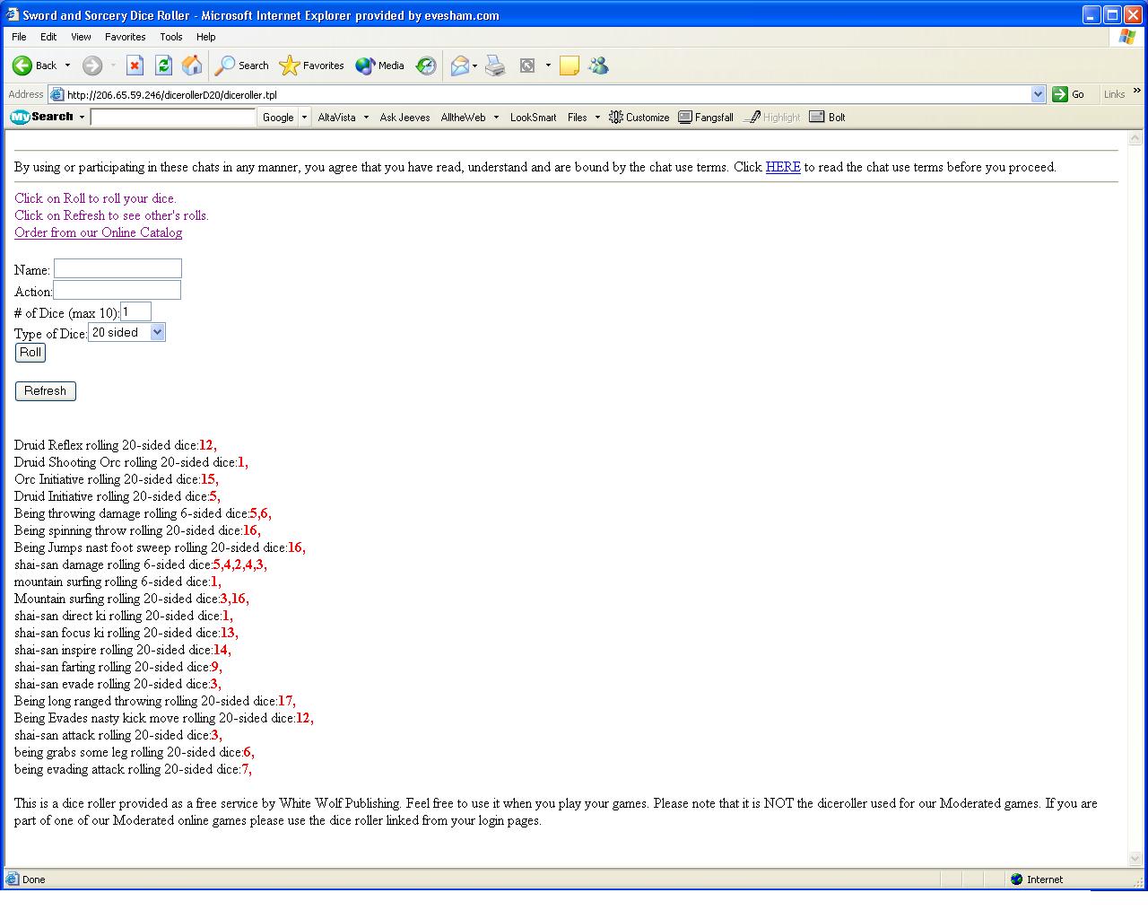Viewport: 1148px width, 919px height.
Task: Expand the address bar URL dropdown
Action: pyautogui.click(x=1038, y=94)
